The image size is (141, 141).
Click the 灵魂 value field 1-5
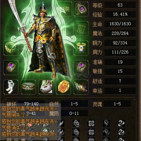[x=117, y=104]
